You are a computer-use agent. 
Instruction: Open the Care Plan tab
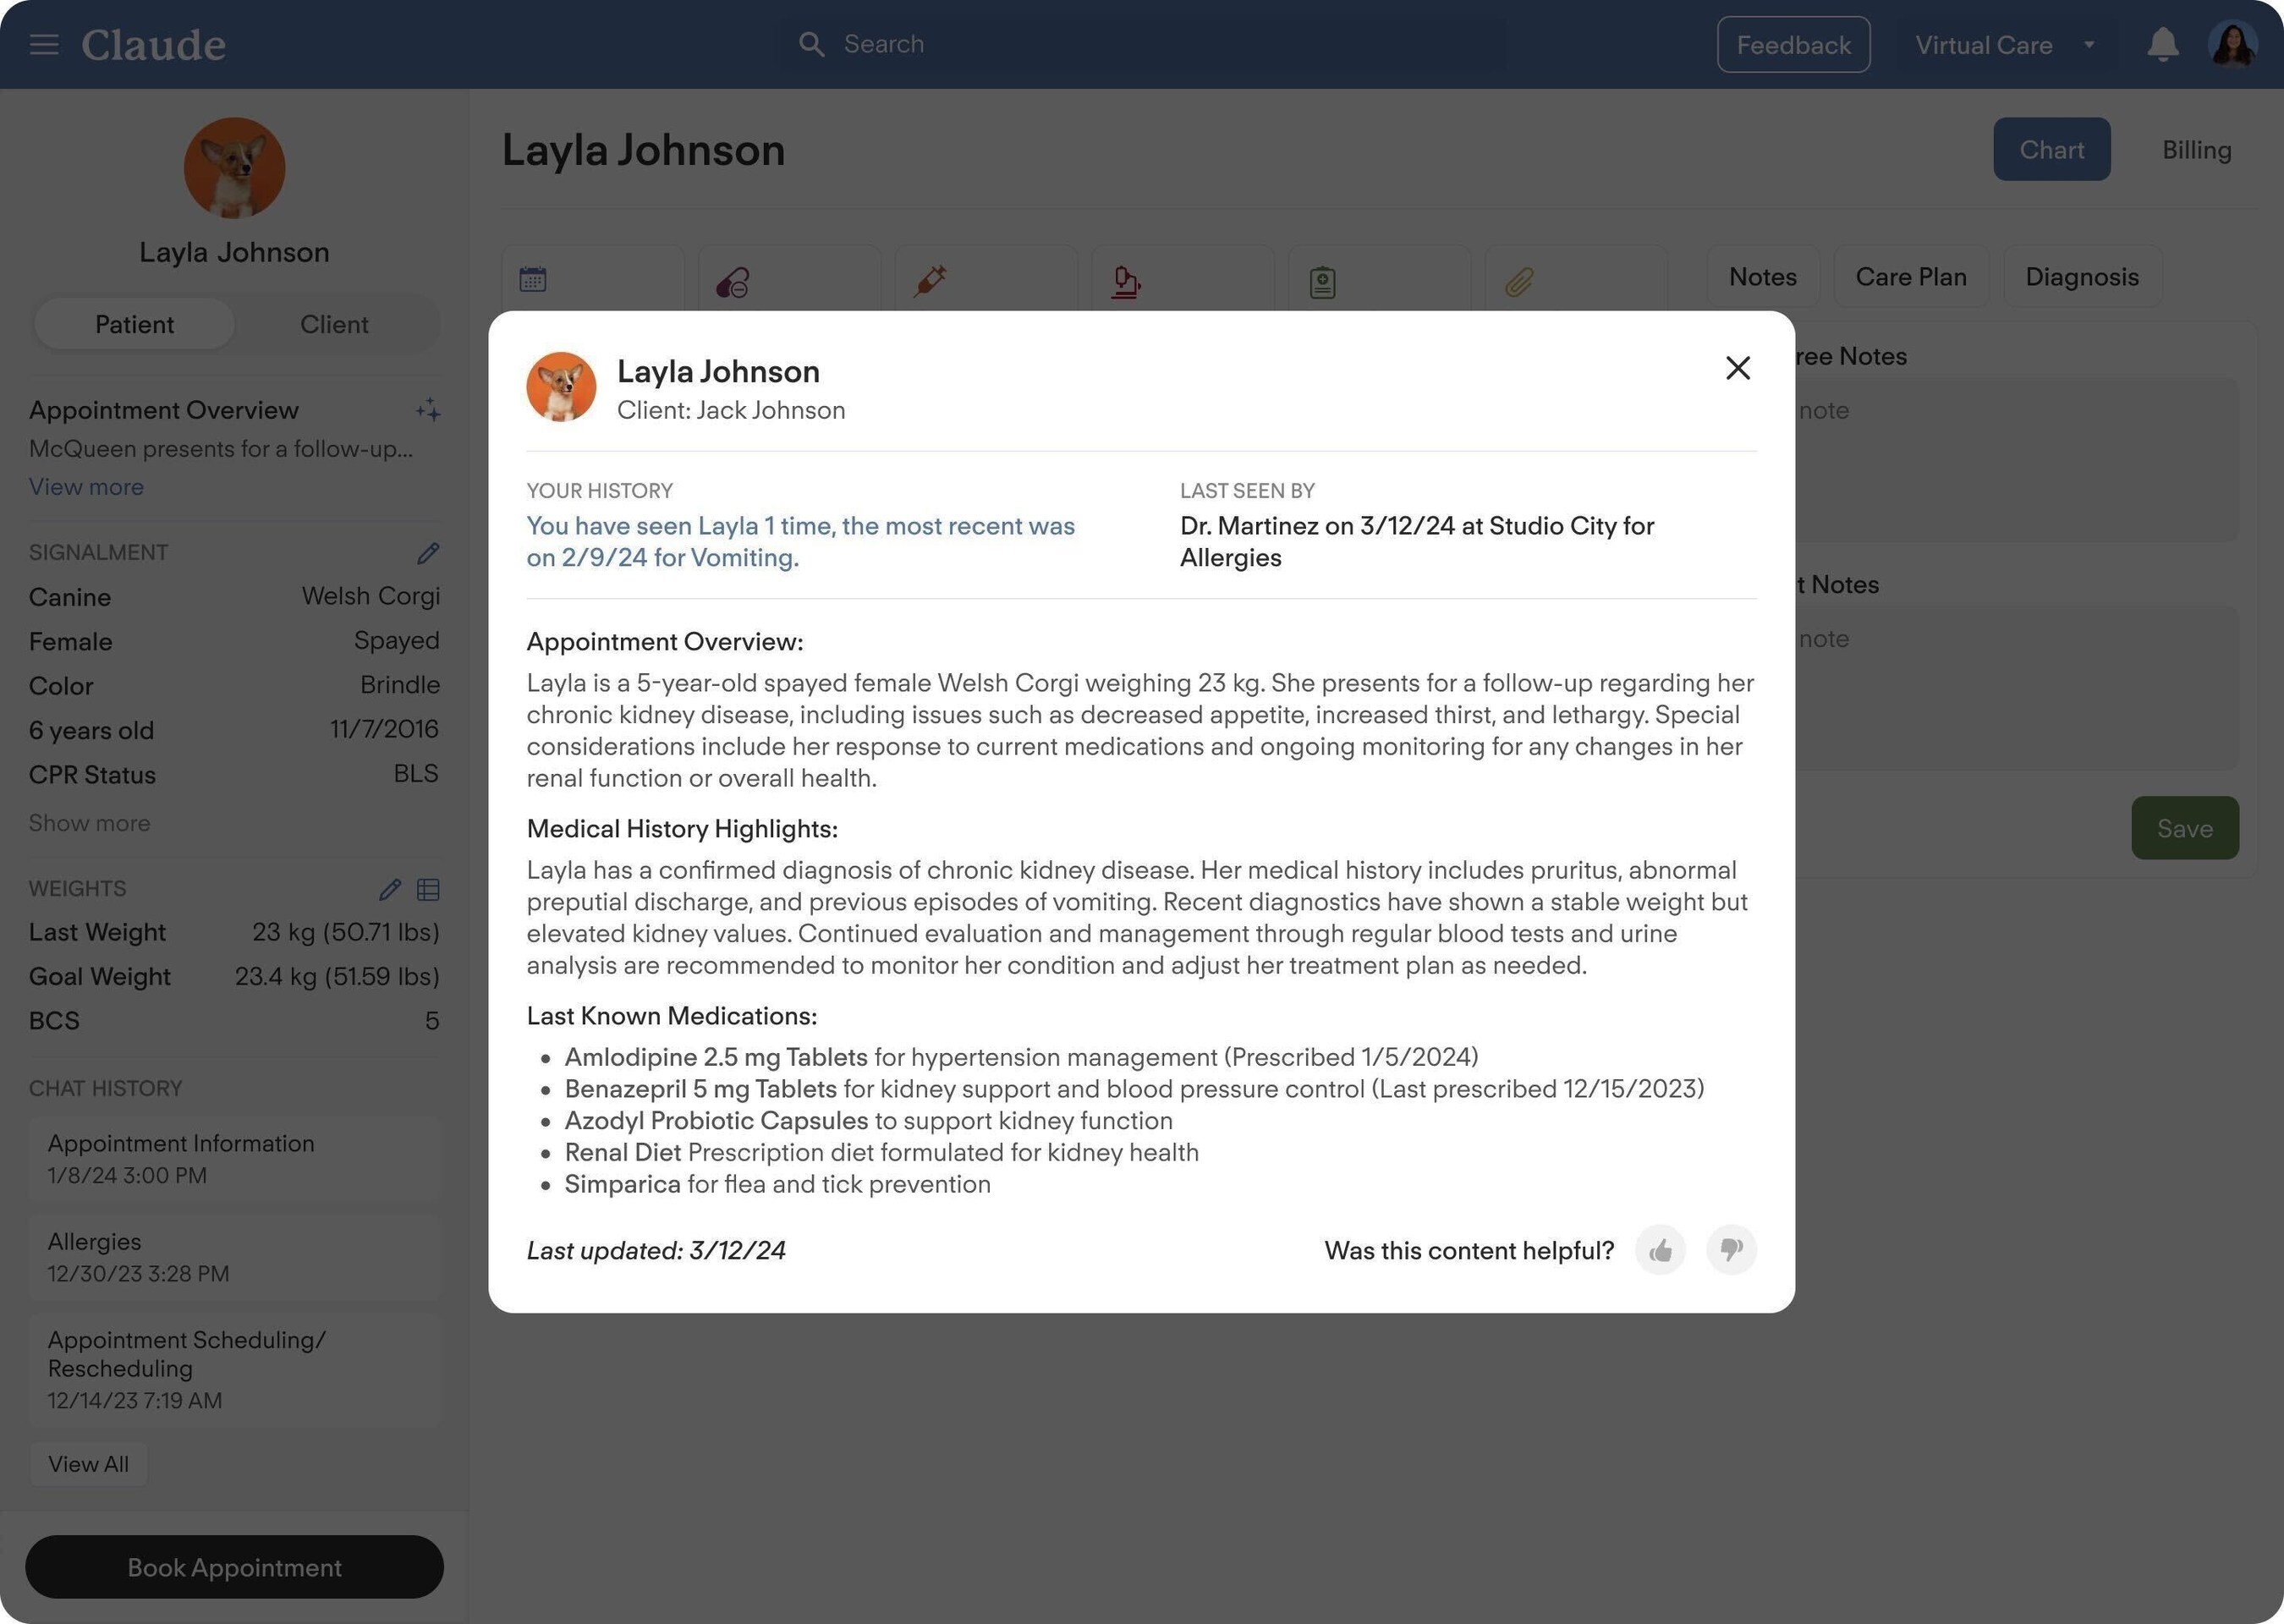[1910, 277]
